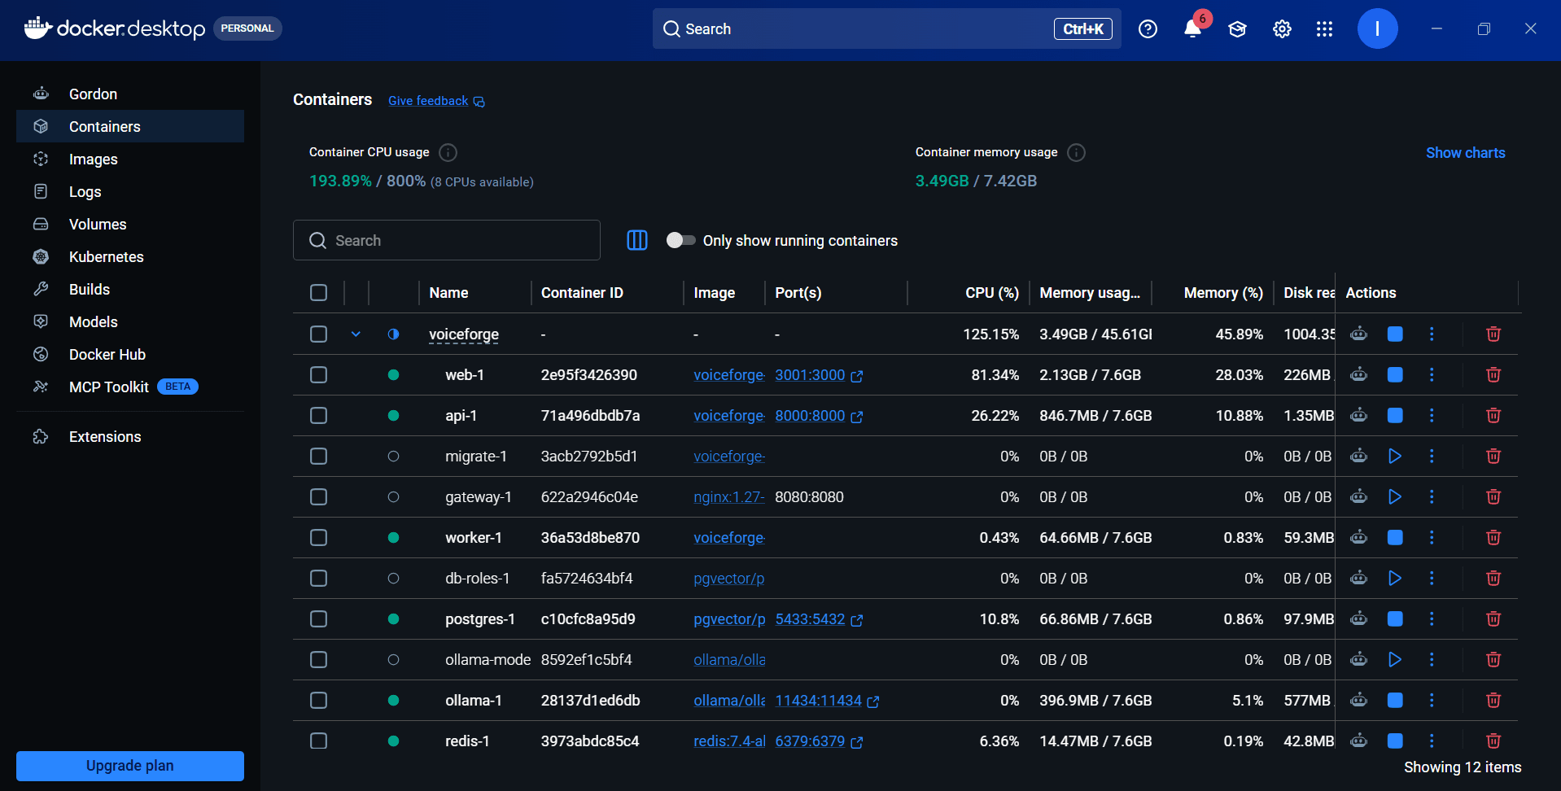Go to Volumes in the sidebar
The image size is (1561, 791).
point(130,224)
